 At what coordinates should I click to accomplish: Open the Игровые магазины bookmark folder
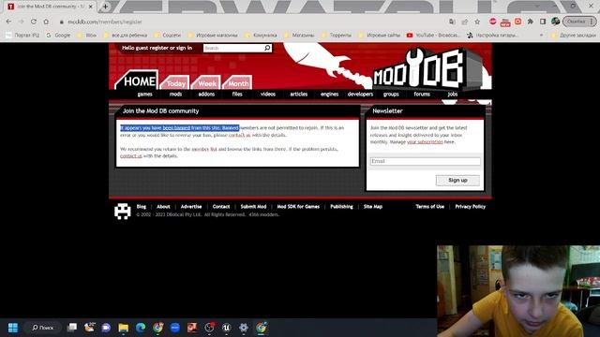pos(213,36)
